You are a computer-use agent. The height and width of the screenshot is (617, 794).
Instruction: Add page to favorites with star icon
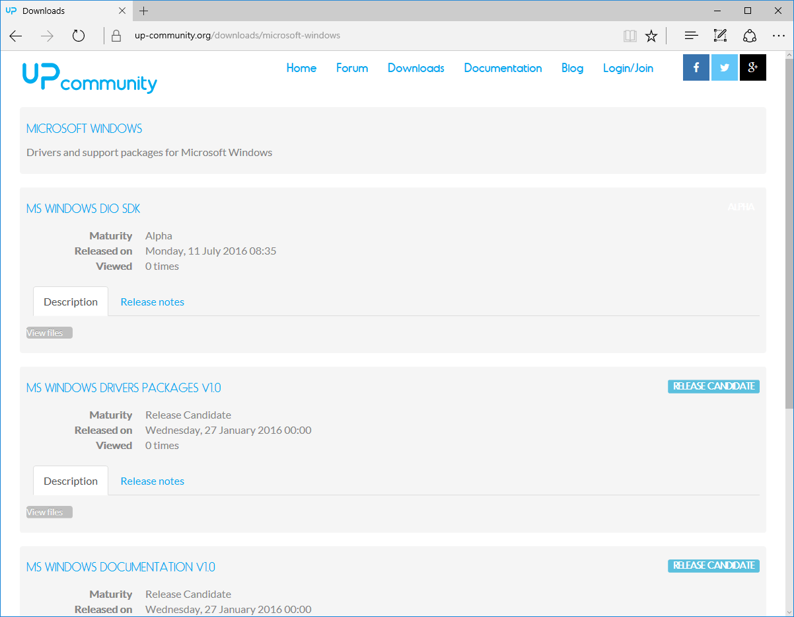[x=651, y=36]
